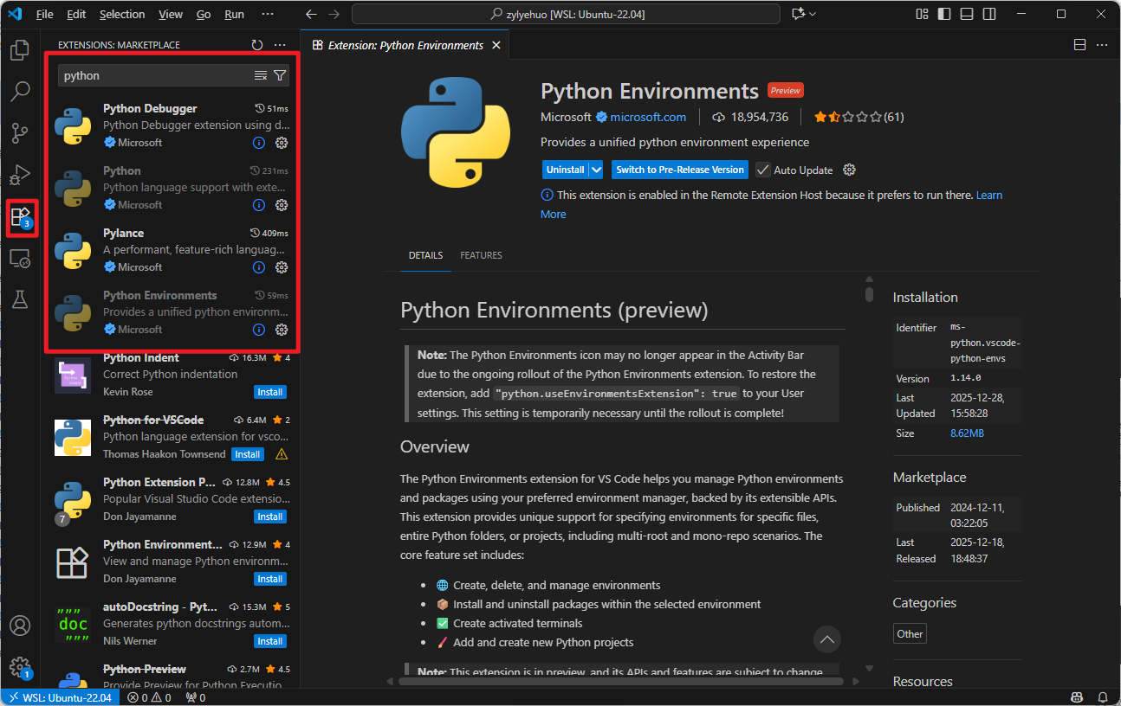Expand the Copilot chat dropdown chevron

click(x=813, y=15)
